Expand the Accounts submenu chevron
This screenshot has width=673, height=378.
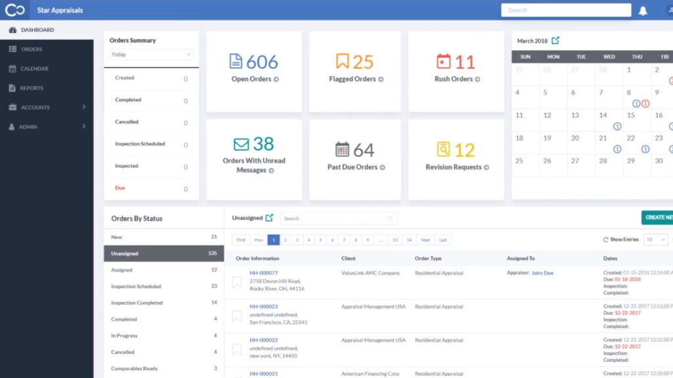click(x=83, y=107)
